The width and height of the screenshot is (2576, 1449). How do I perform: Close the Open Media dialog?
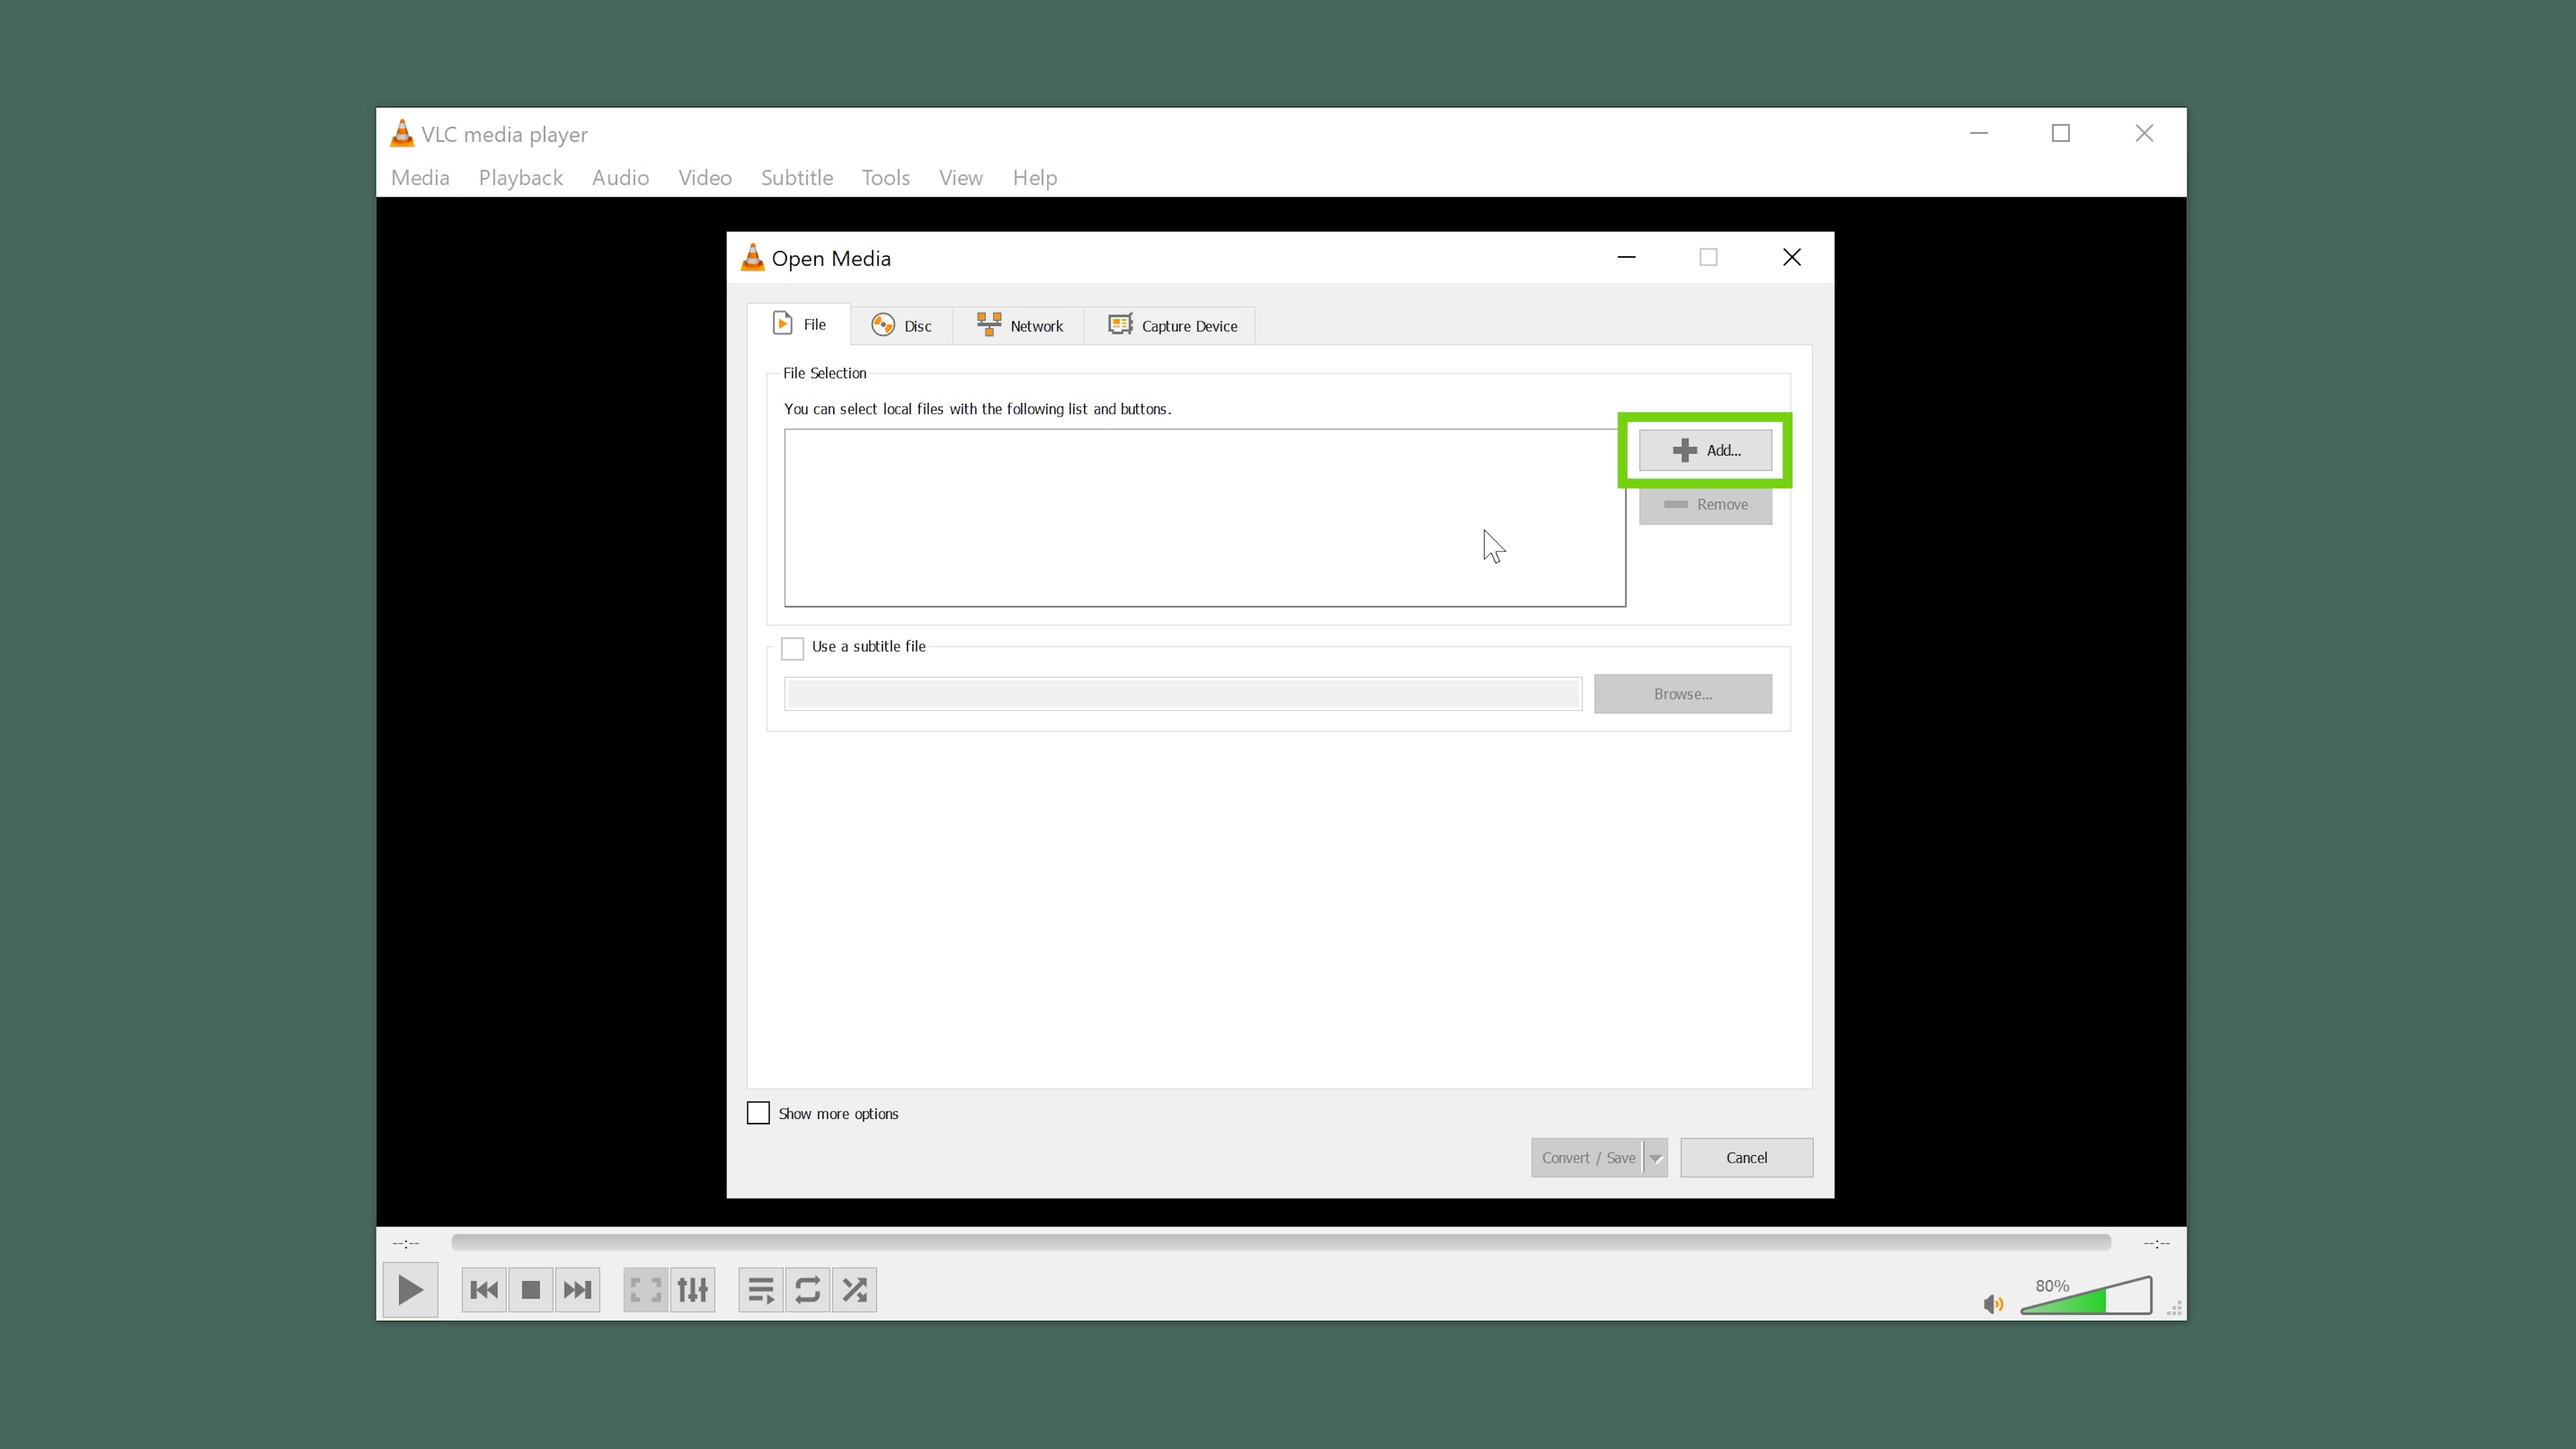1792,257
